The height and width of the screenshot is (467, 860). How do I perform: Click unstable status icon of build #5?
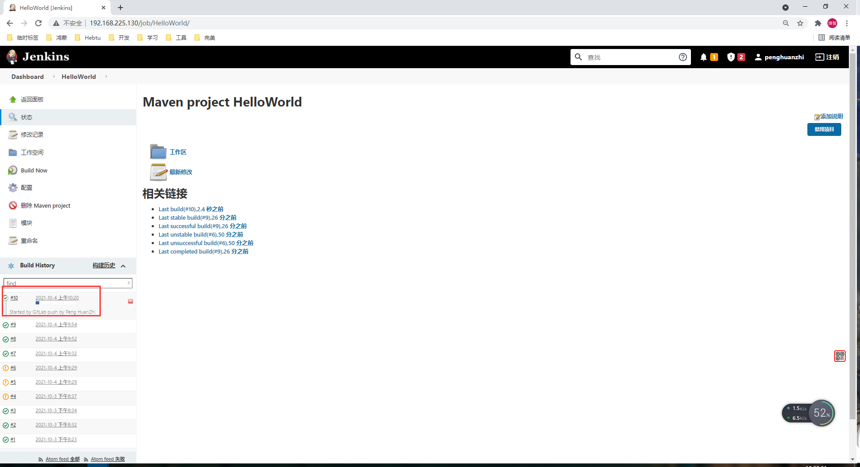click(6, 382)
